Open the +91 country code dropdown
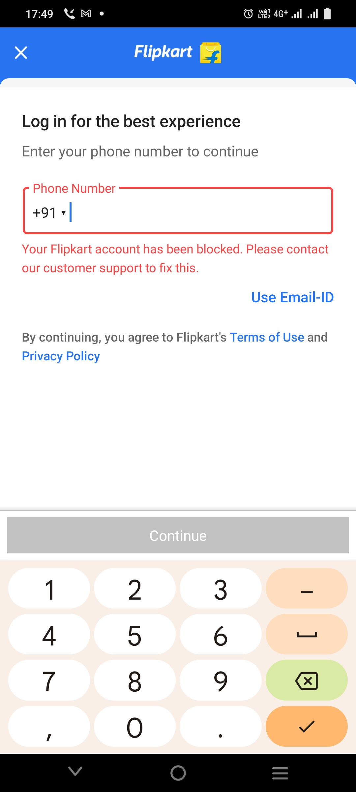The width and height of the screenshot is (356, 792). (x=49, y=213)
